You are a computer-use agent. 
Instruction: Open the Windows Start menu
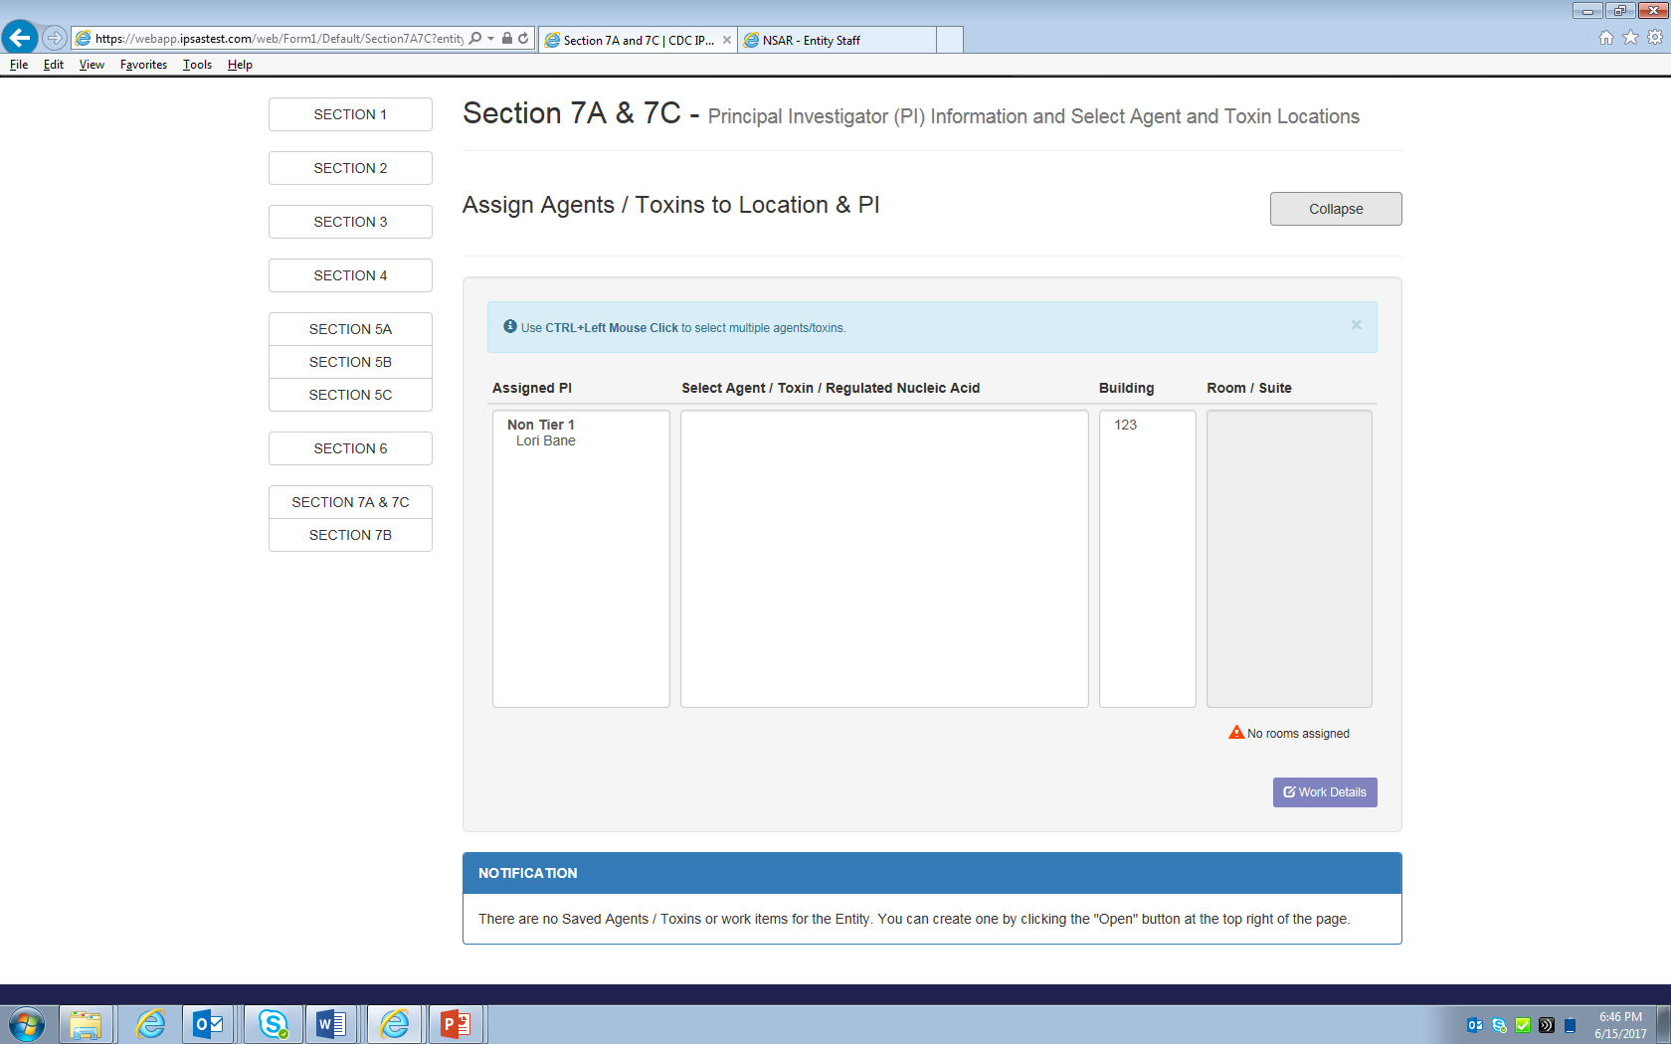coord(27,1024)
